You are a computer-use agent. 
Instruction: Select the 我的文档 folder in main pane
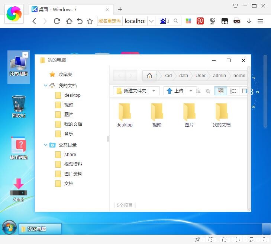click(x=222, y=115)
